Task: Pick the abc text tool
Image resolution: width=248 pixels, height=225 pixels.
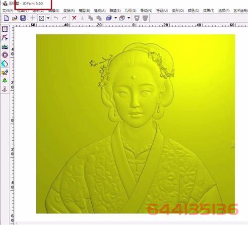Action: click(5, 47)
